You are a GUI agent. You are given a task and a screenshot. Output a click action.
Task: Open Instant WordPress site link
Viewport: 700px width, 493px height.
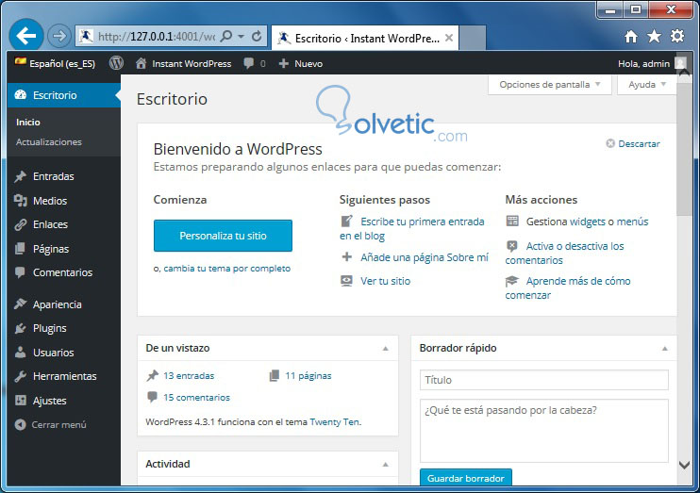click(183, 64)
